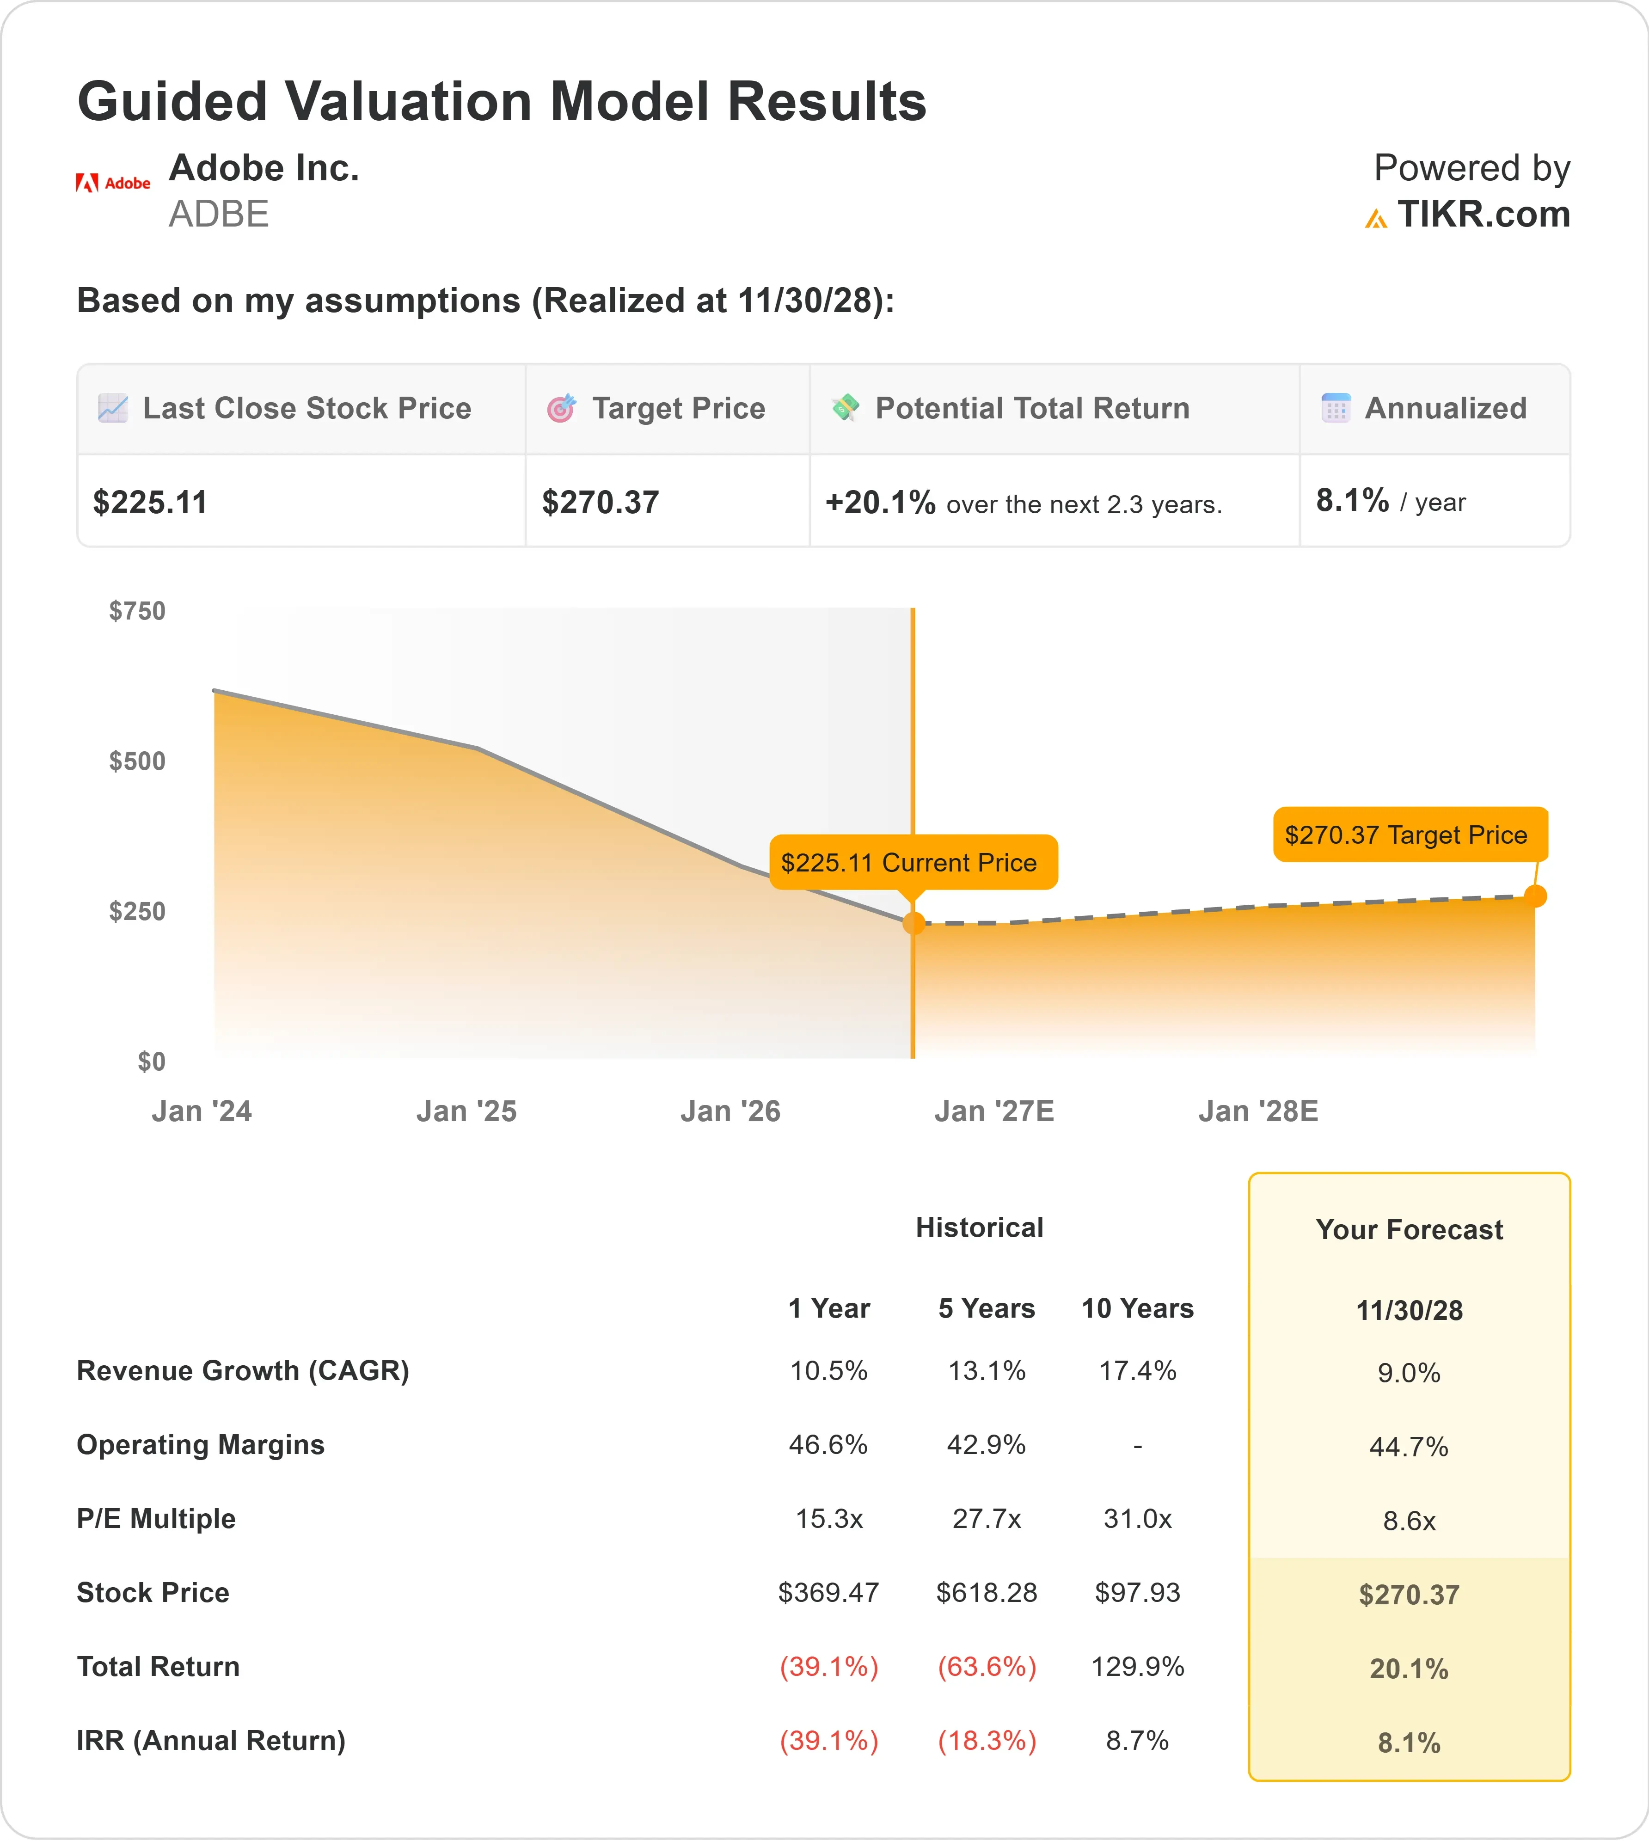Click the "Revenue Growth (CAGR)" row label
Viewport: 1649px width, 1841px height.
(x=243, y=1371)
